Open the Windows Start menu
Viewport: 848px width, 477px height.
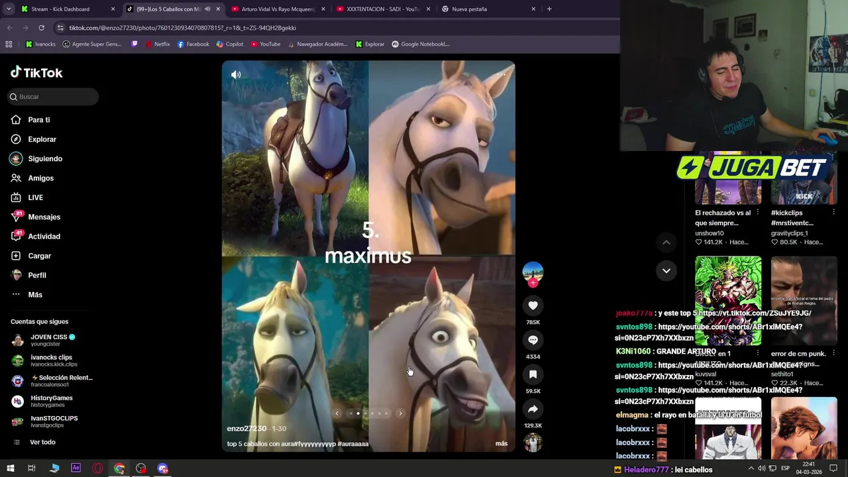tap(10, 468)
